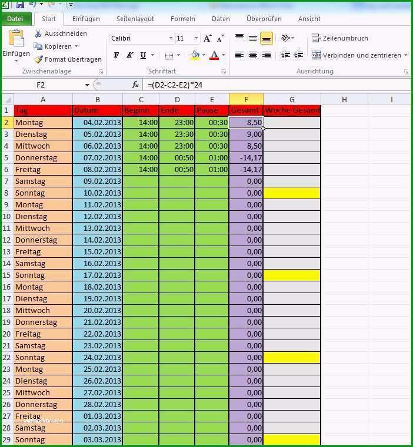Click the Gesamt header cell

tap(246, 110)
